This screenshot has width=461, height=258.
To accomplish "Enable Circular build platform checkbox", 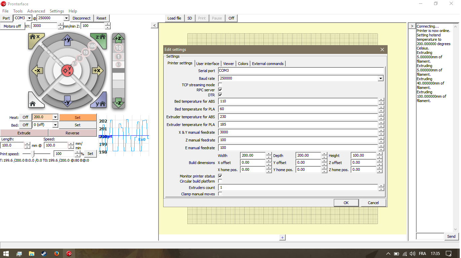I will (x=220, y=181).
